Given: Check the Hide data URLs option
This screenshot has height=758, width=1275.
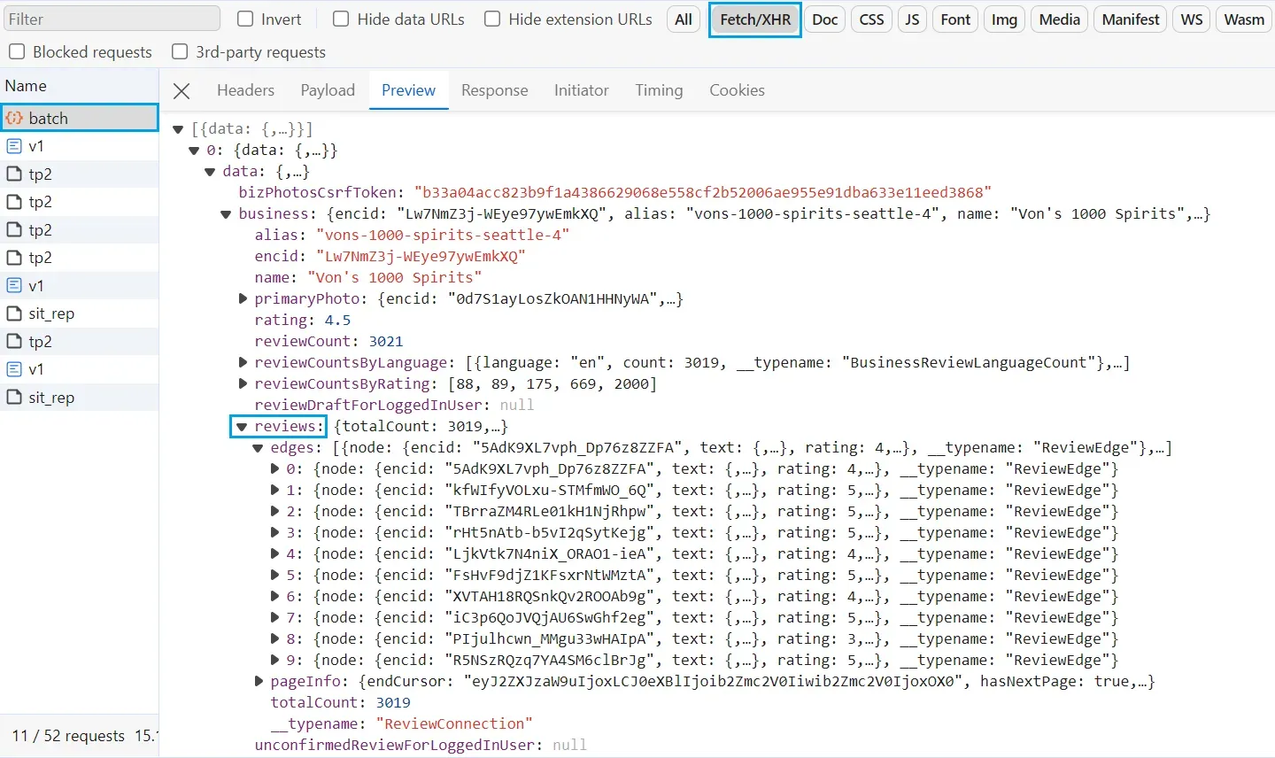Looking at the screenshot, I should click(x=340, y=19).
